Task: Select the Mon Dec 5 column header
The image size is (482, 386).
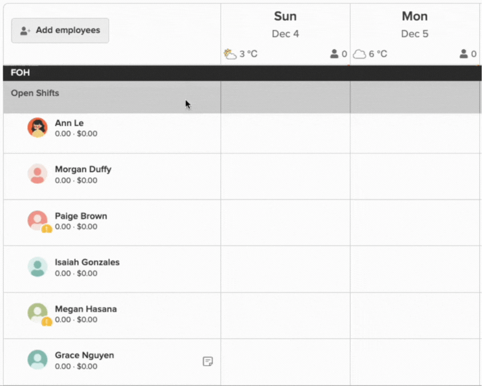Action: click(415, 24)
